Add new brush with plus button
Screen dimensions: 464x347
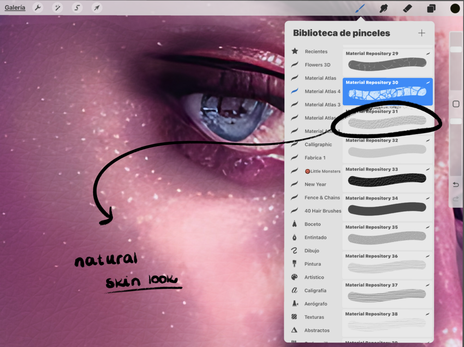tap(422, 33)
